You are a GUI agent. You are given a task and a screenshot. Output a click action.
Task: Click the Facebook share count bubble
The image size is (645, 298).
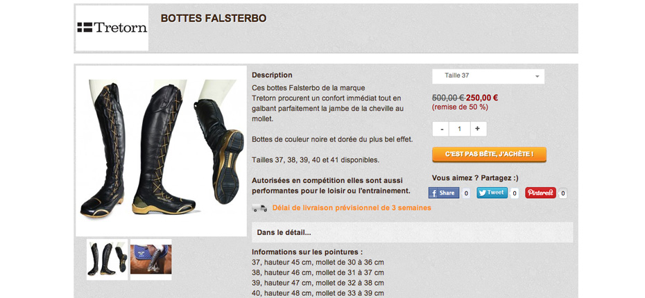pos(466,193)
